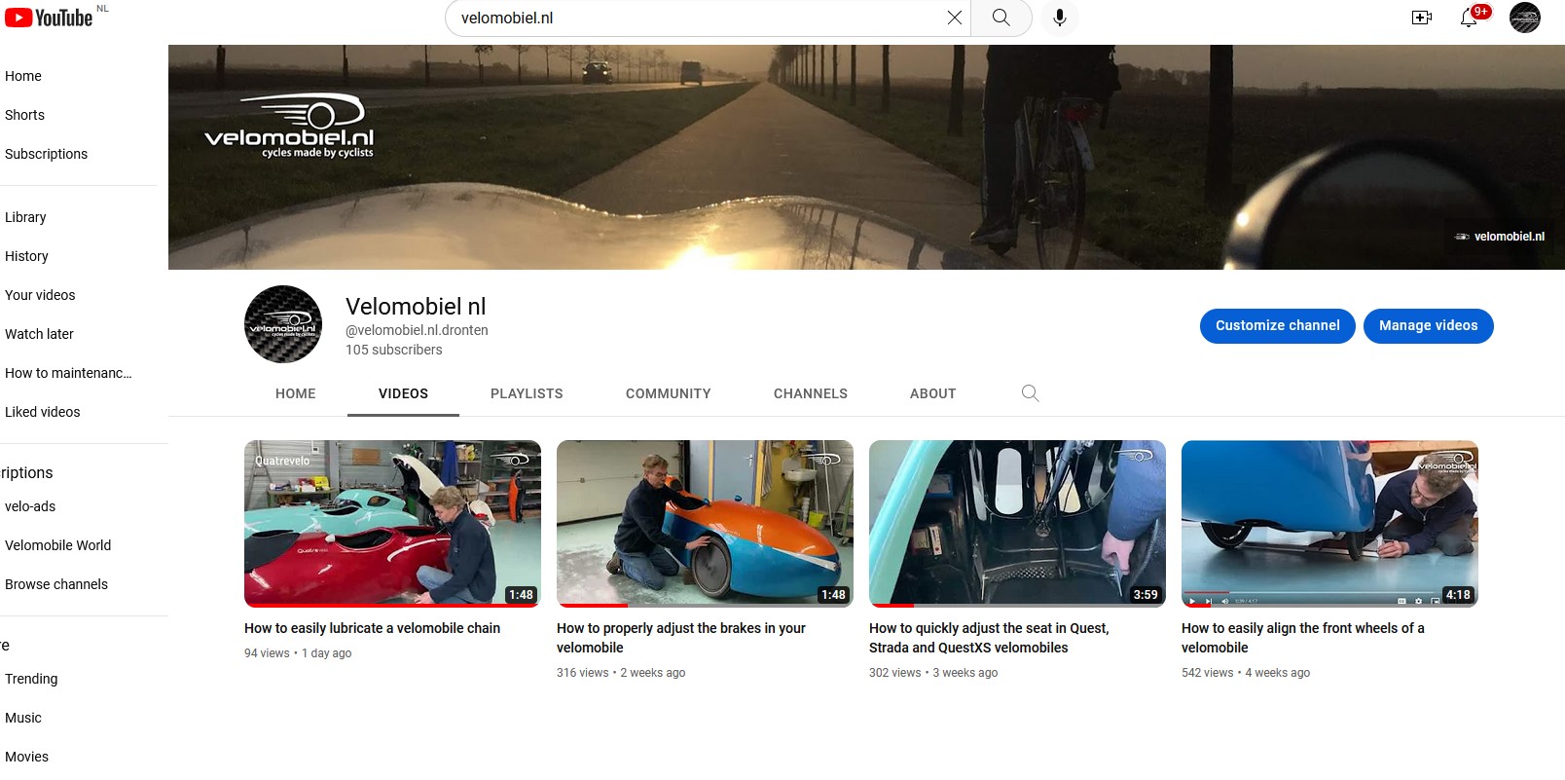The width and height of the screenshot is (1565, 780).
Task: Activate voice search microphone
Action: (x=1060, y=18)
